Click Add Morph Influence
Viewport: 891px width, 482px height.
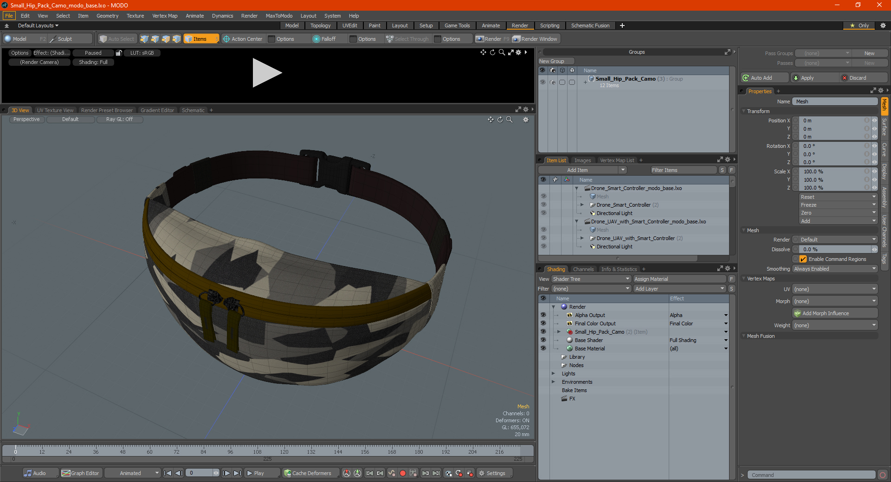click(x=835, y=313)
